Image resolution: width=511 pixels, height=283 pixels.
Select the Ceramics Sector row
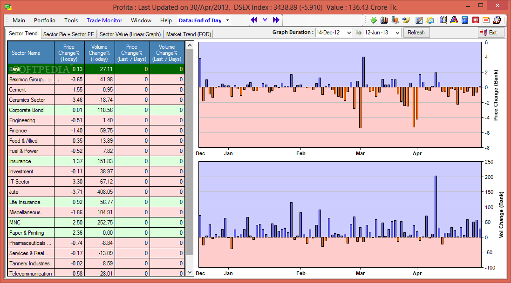[x=96, y=100]
